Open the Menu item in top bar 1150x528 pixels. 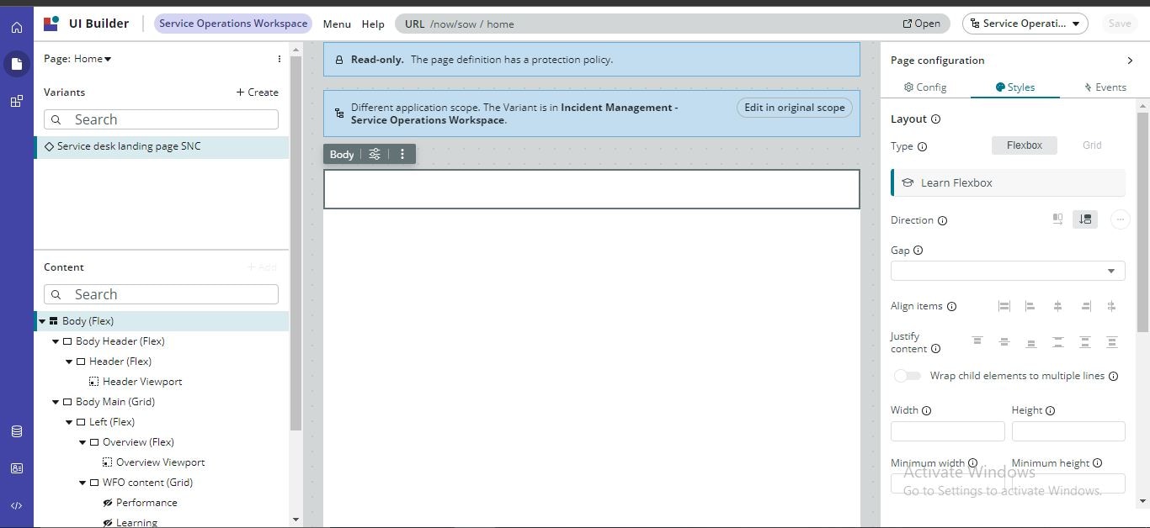click(x=337, y=24)
